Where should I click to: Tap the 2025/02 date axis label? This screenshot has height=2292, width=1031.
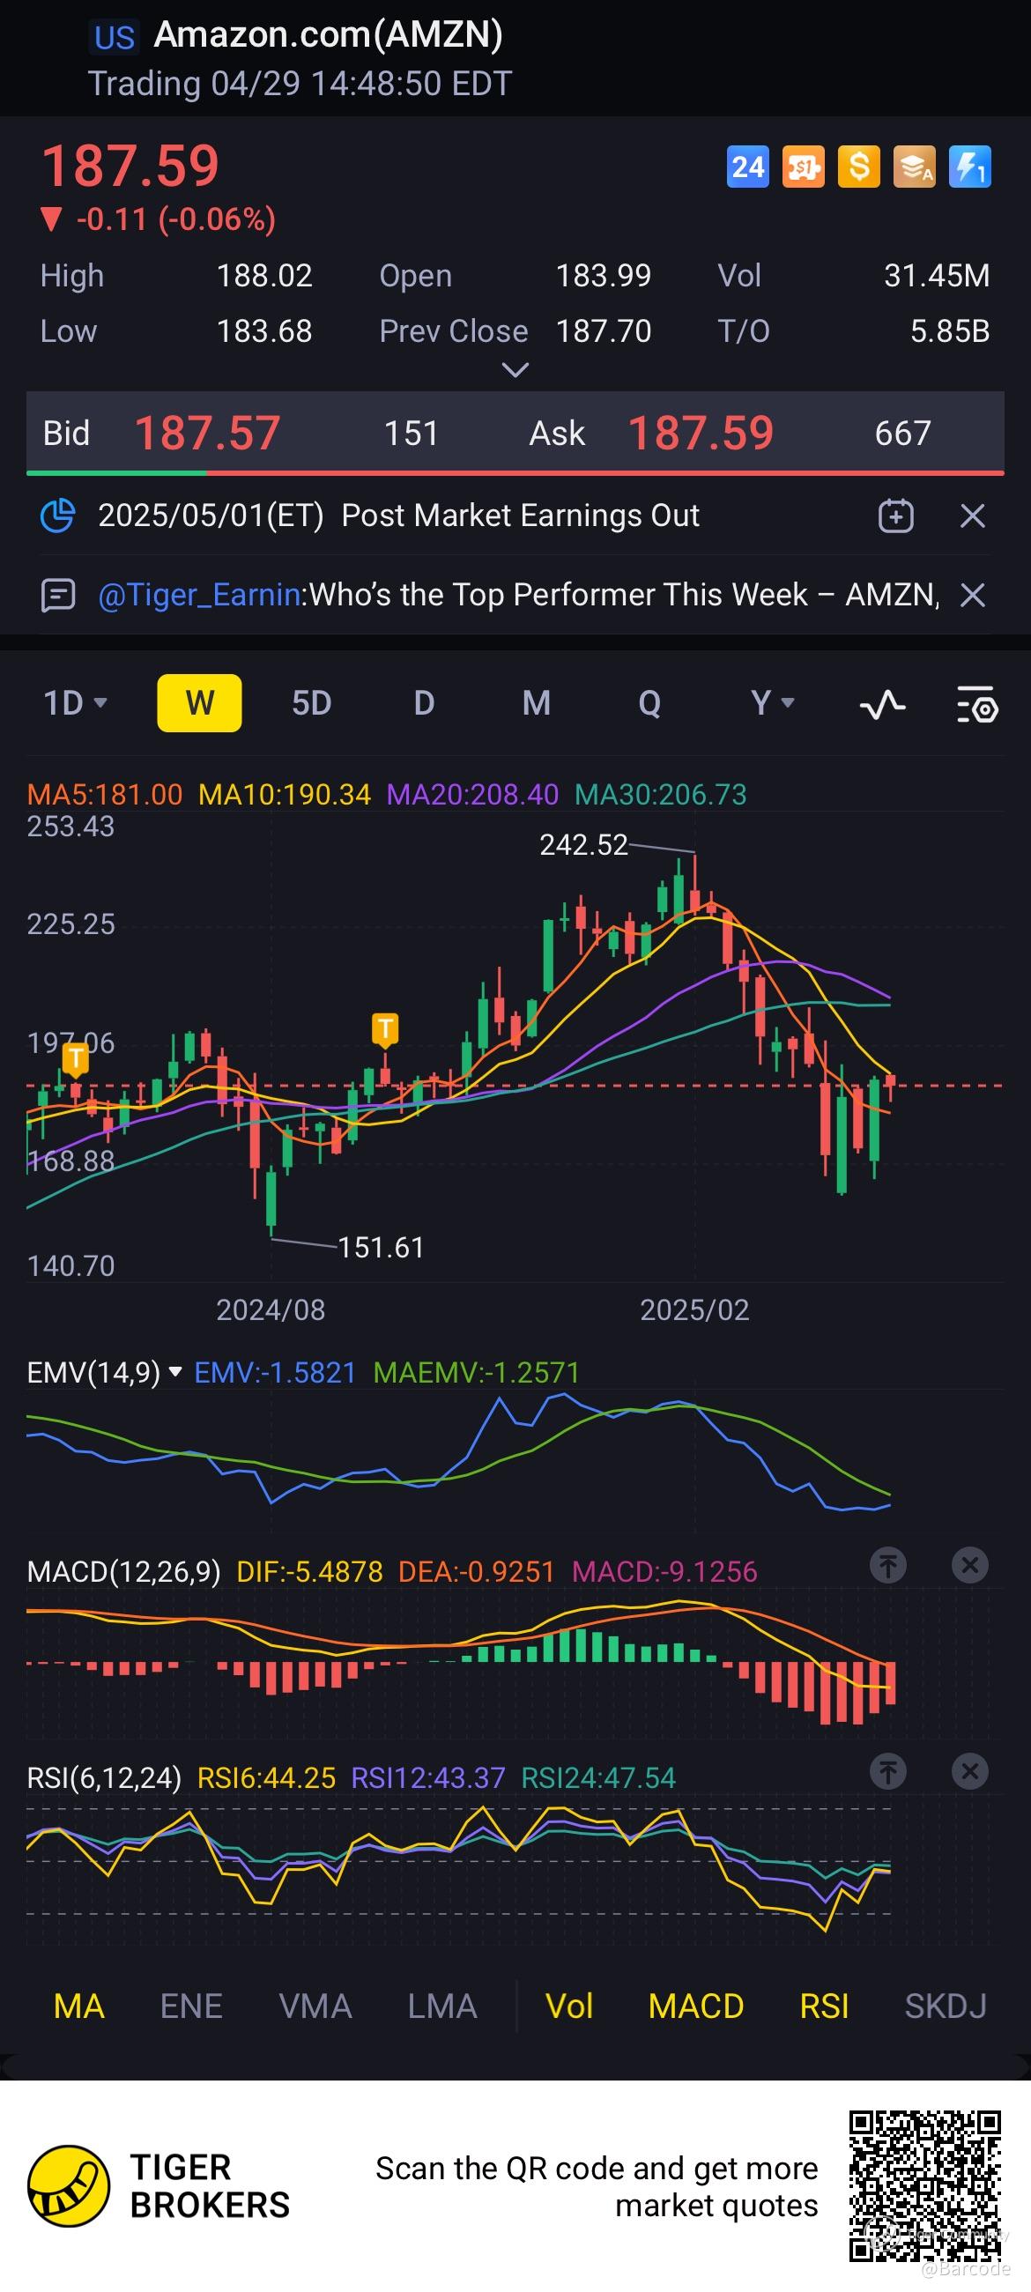[x=694, y=1309]
